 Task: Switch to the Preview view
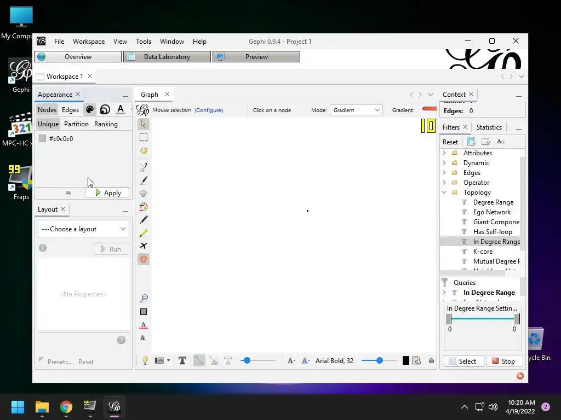coord(256,57)
